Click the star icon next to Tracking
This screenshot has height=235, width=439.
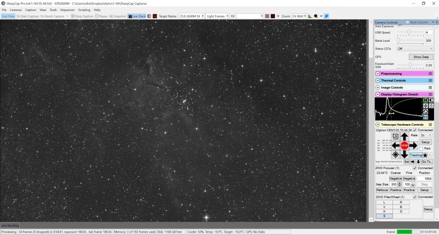[x=425, y=155]
